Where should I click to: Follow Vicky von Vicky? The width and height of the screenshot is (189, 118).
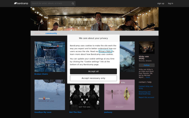point(147,65)
